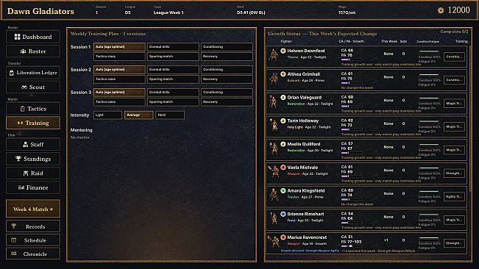Click Torin Holloway's yellow Holy Light badge

point(283,121)
